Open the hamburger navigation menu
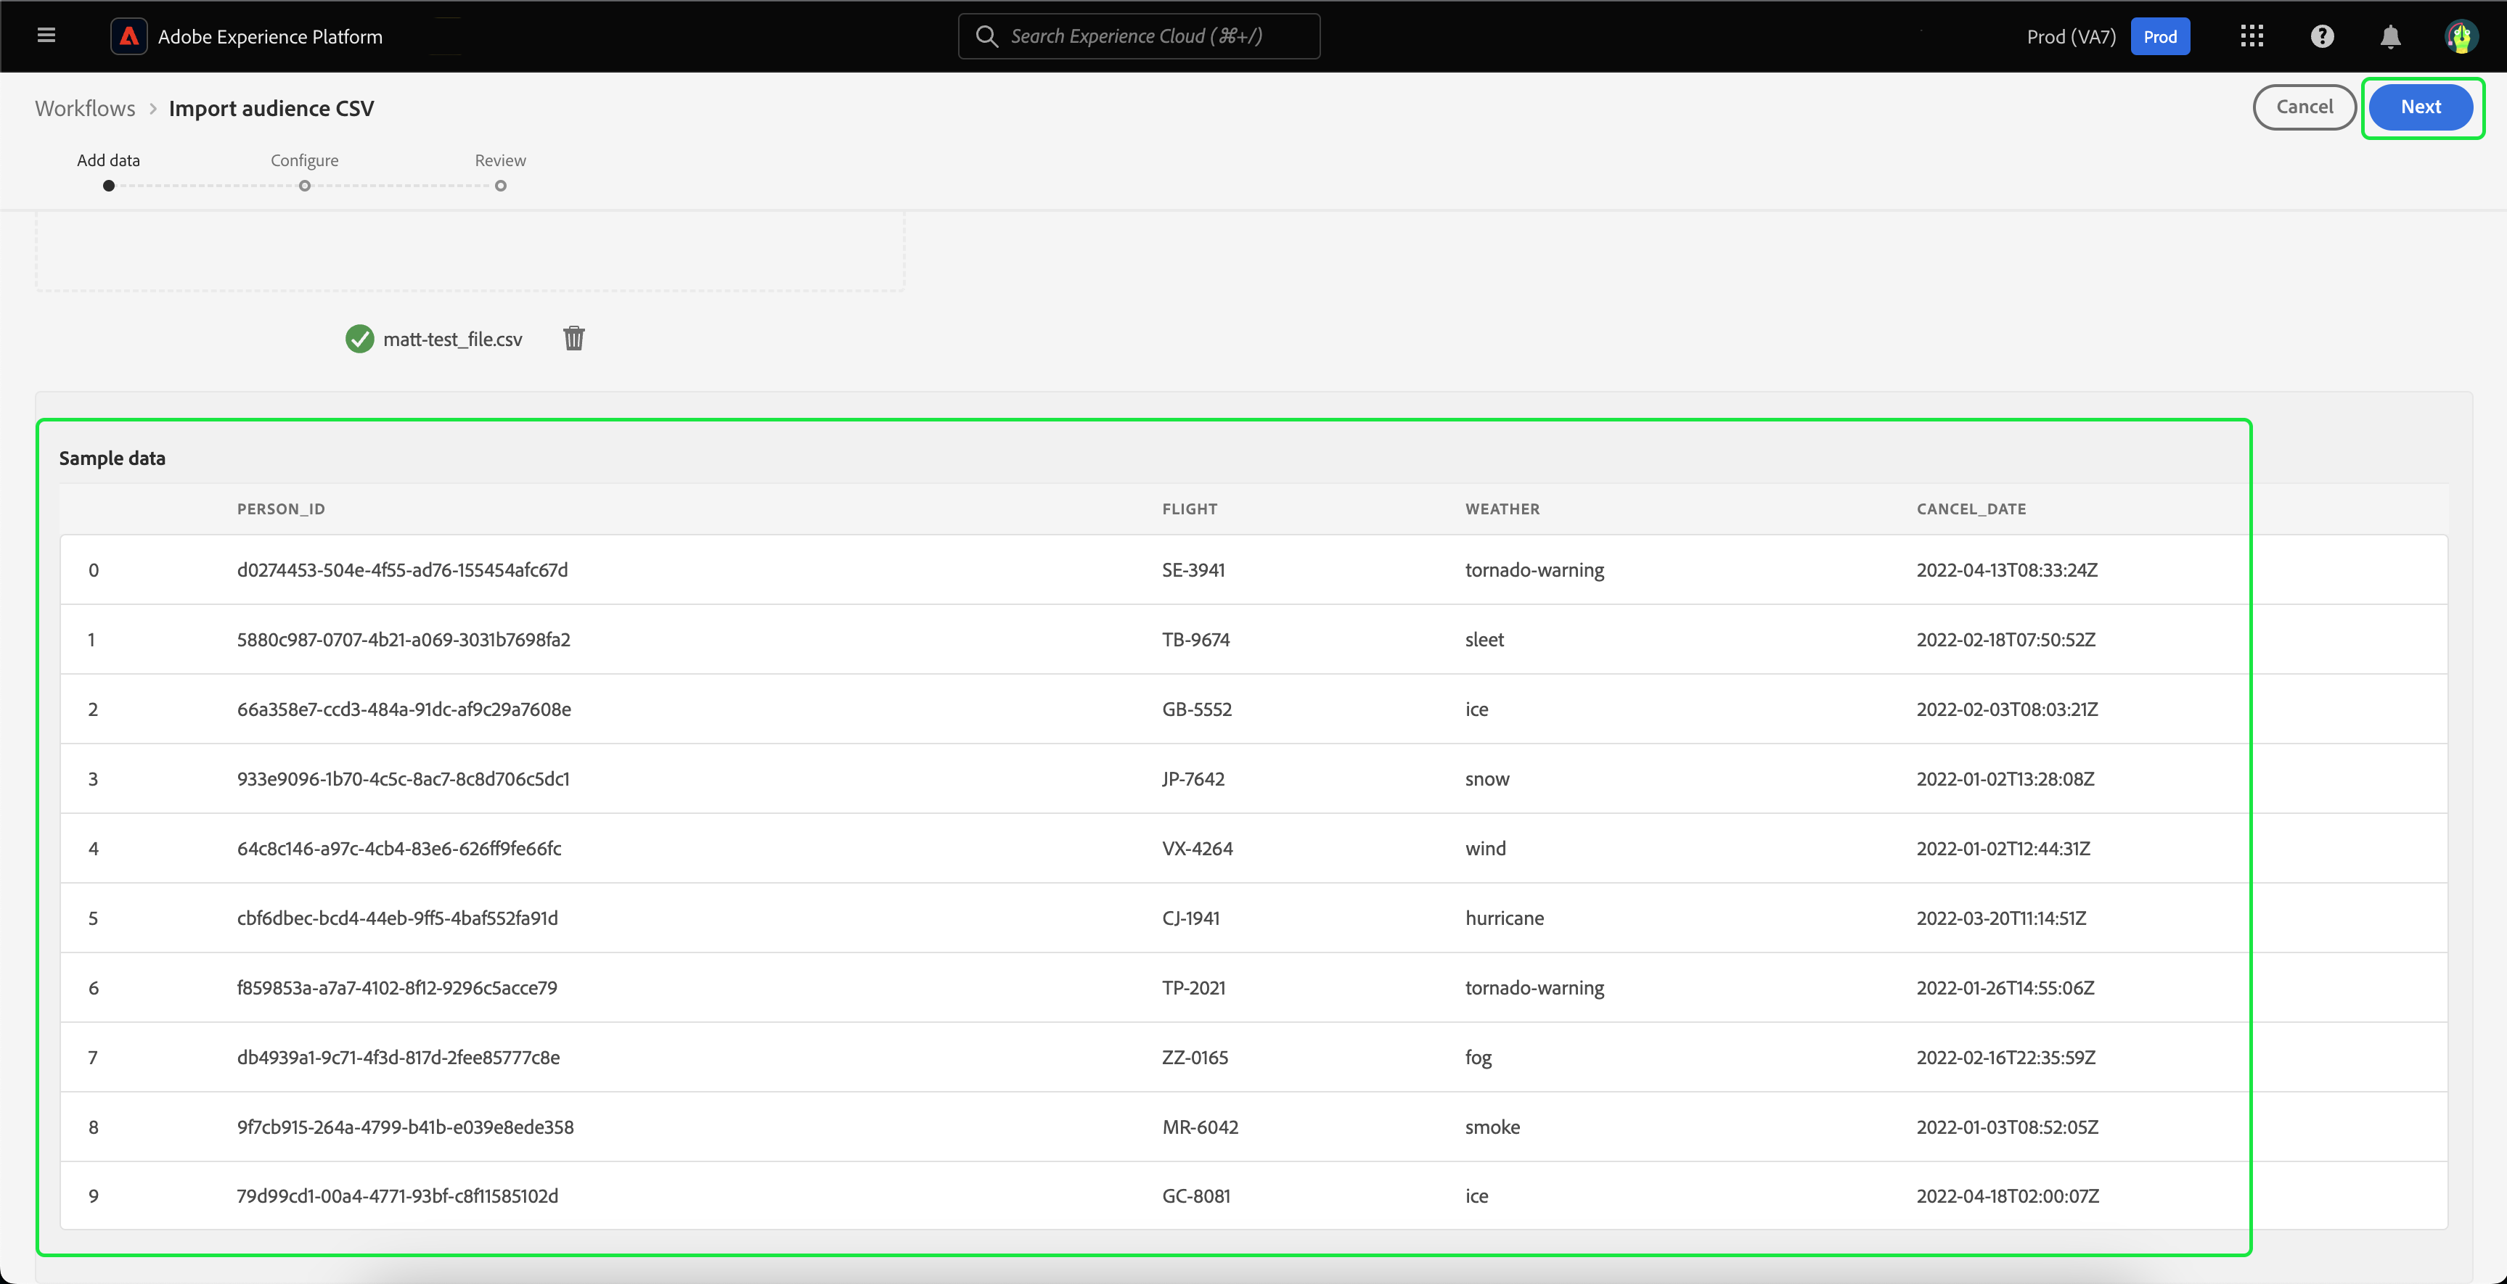 pyautogui.click(x=46, y=36)
